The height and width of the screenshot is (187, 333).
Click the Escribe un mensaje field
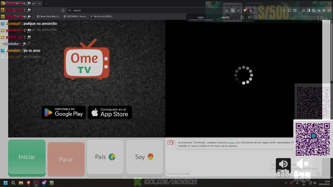(x=239, y=173)
